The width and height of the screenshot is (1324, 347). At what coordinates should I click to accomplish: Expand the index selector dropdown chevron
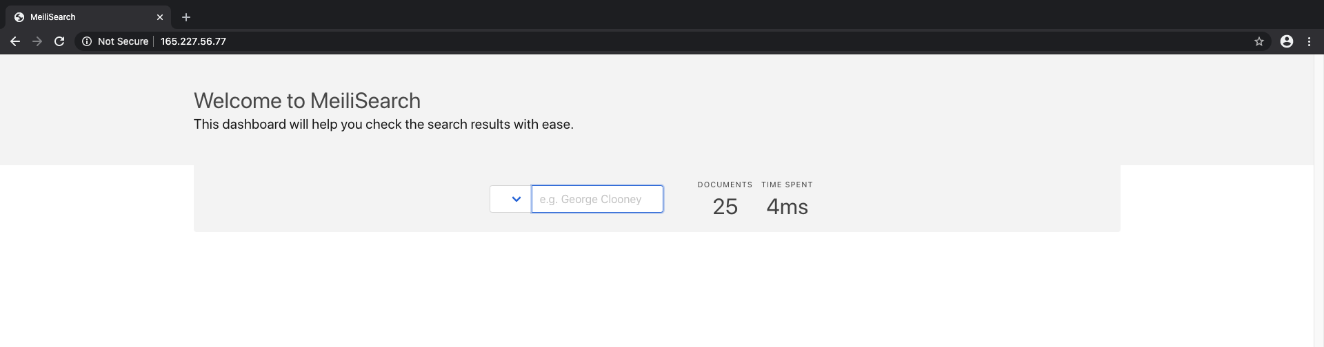tap(516, 199)
